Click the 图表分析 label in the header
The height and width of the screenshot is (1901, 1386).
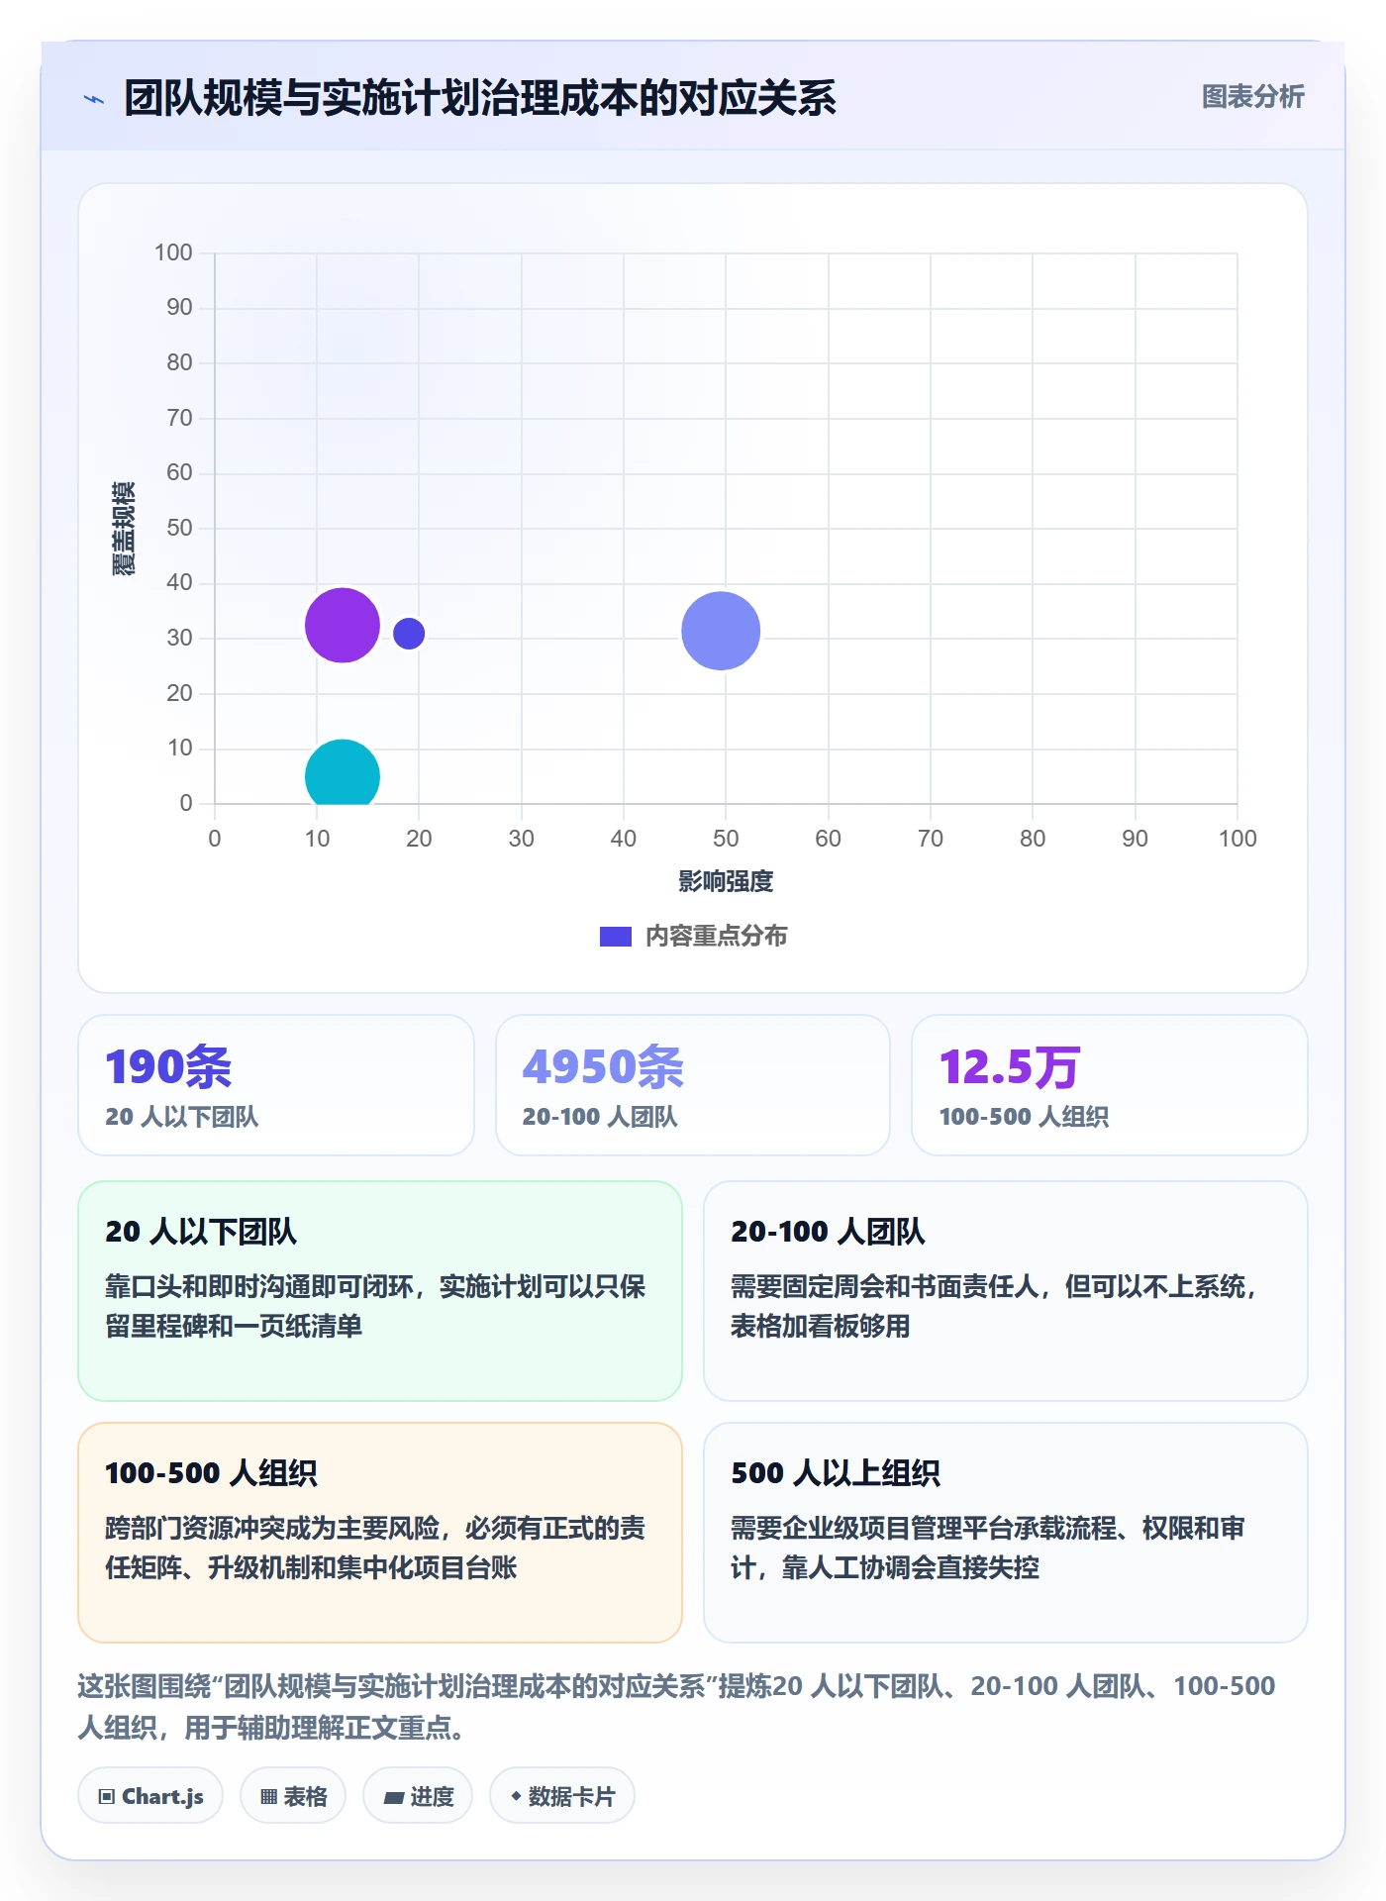1252,97
